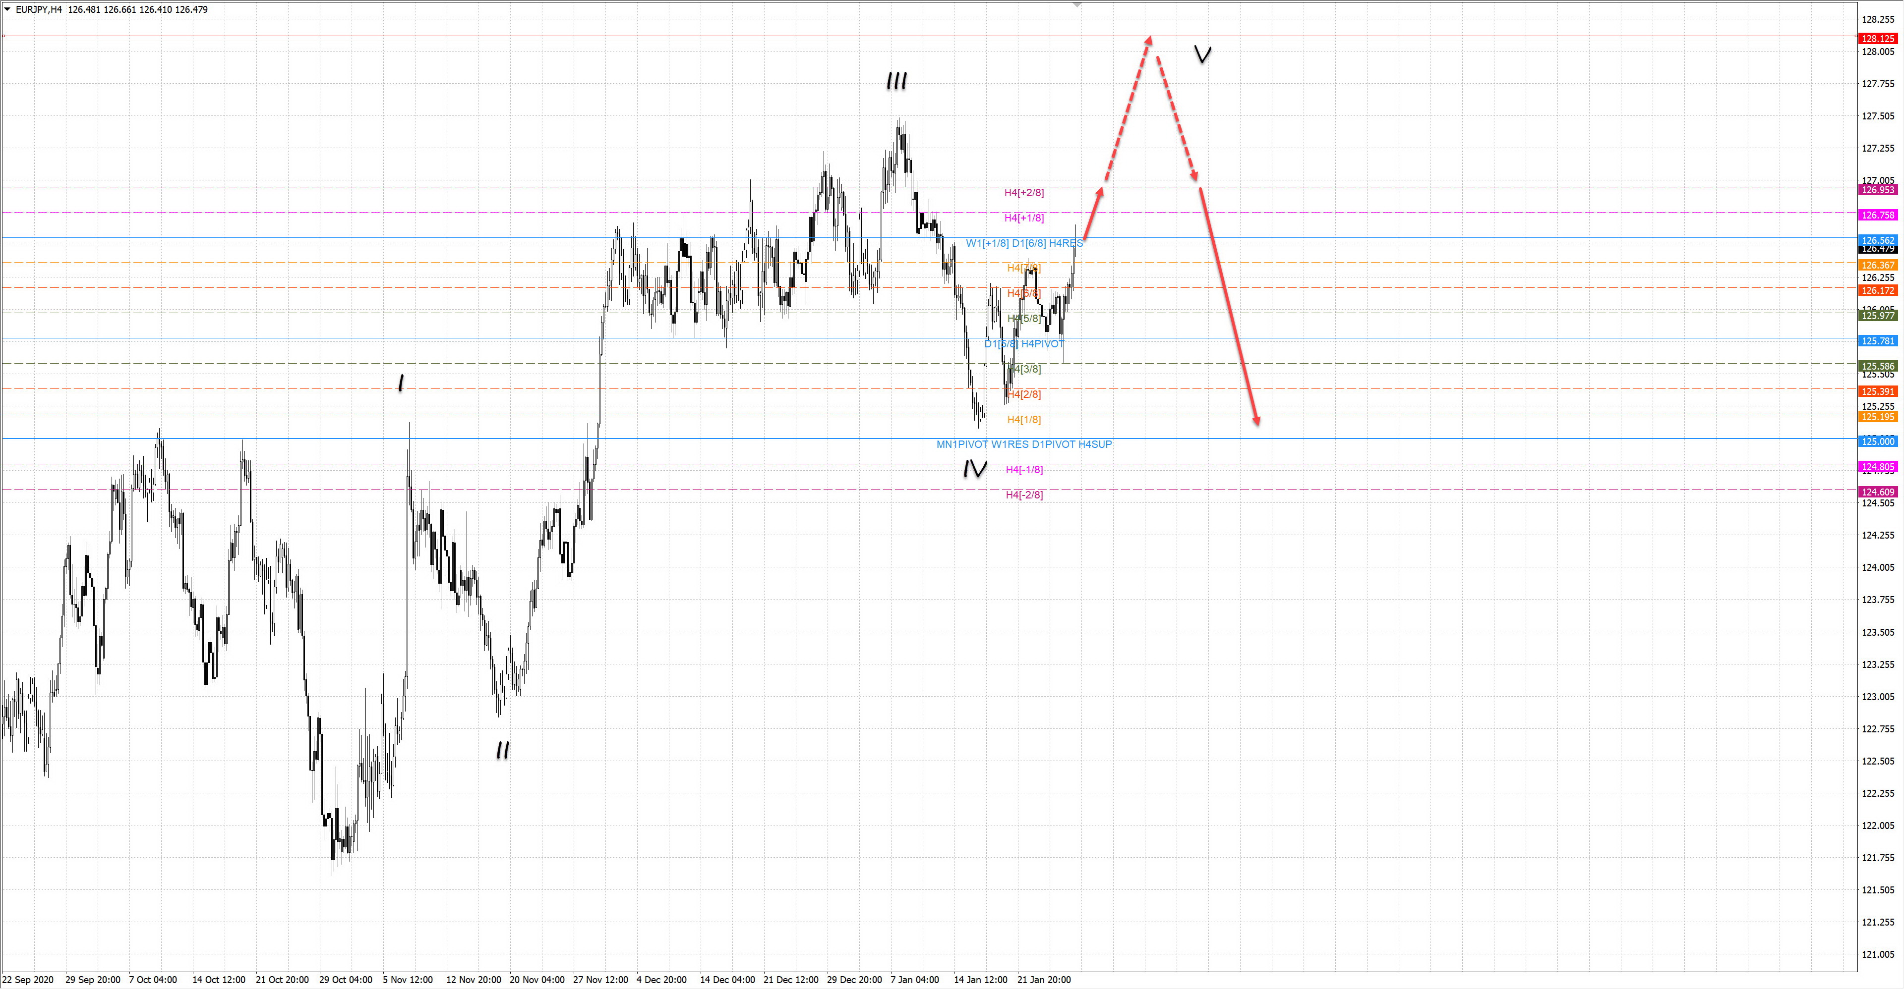Click the EURJPY,H4 symbol title text
Screen dimensions: 1904x989
tap(39, 9)
